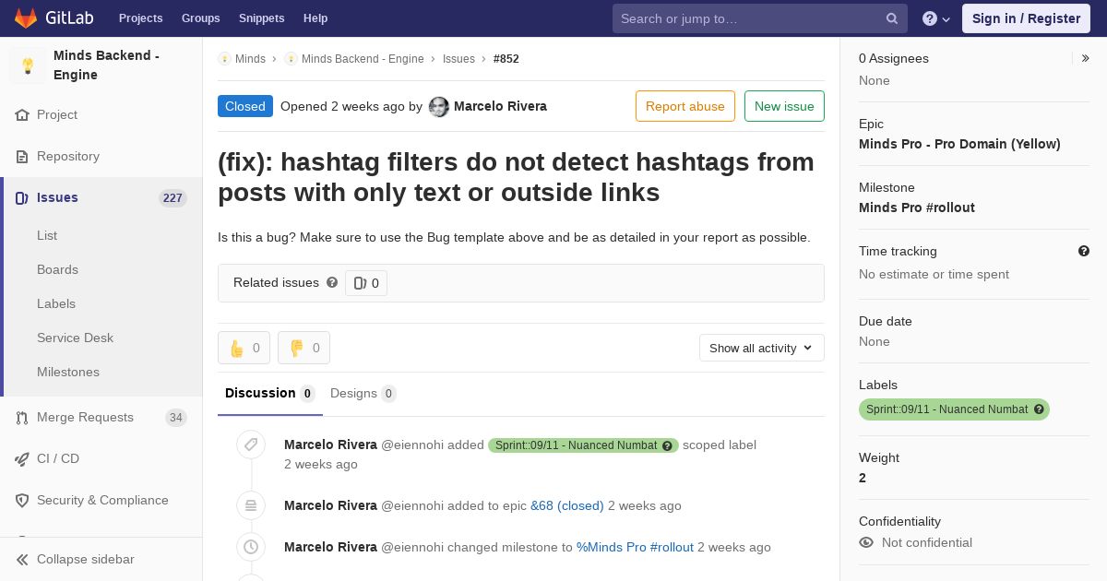Collapse the right sidebar with double arrow
Image resolution: width=1107 pixels, height=581 pixels.
(1086, 58)
